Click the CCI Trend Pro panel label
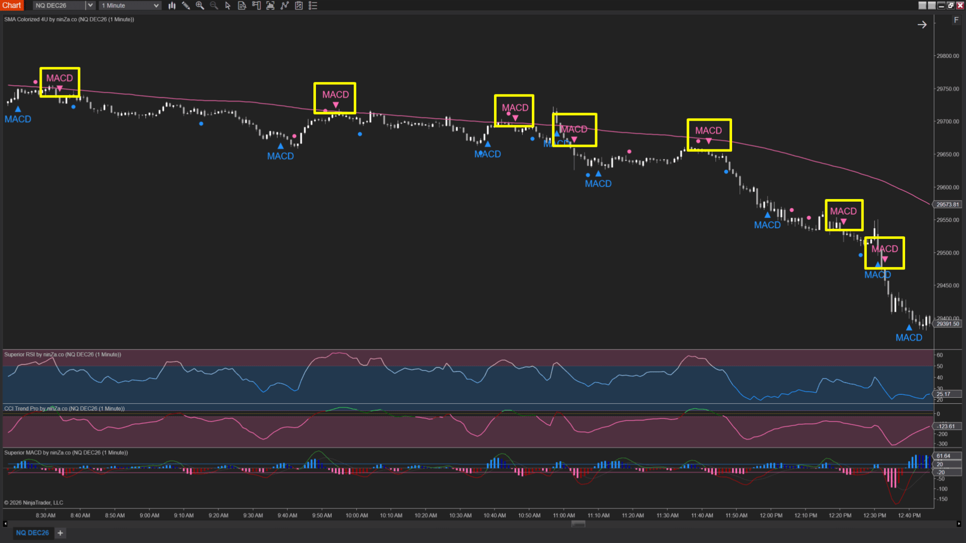Image resolution: width=966 pixels, height=543 pixels. [x=64, y=409]
